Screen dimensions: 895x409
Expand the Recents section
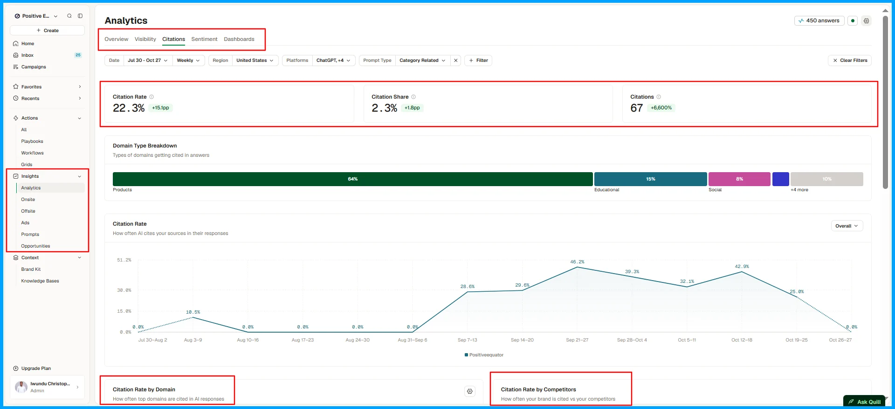coord(47,99)
